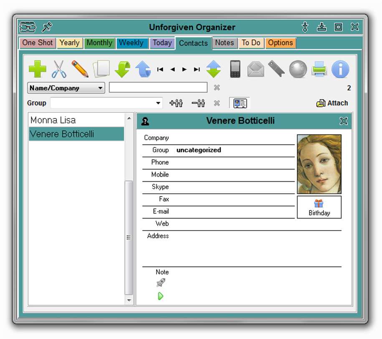Go to next contact record

click(185, 69)
